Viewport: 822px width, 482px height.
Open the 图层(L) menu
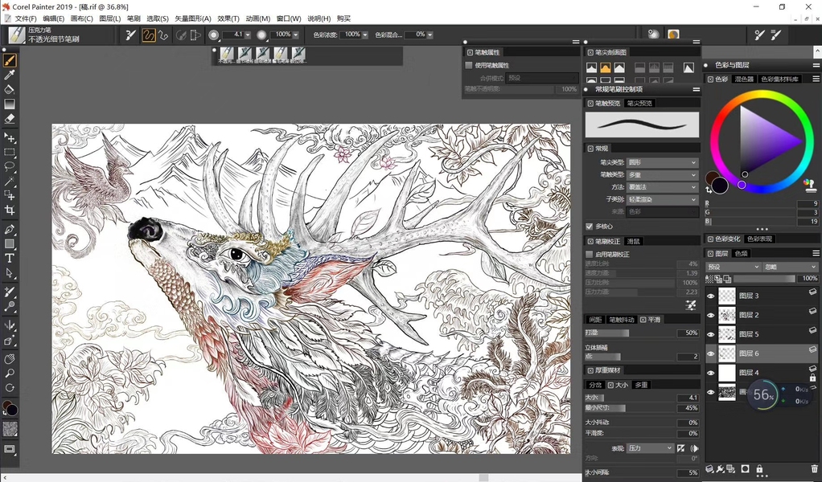[x=109, y=18]
